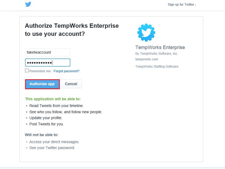Click the Remember me label text
The width and height of the screenshot is (225, 169).
click(x=40, y=71)
